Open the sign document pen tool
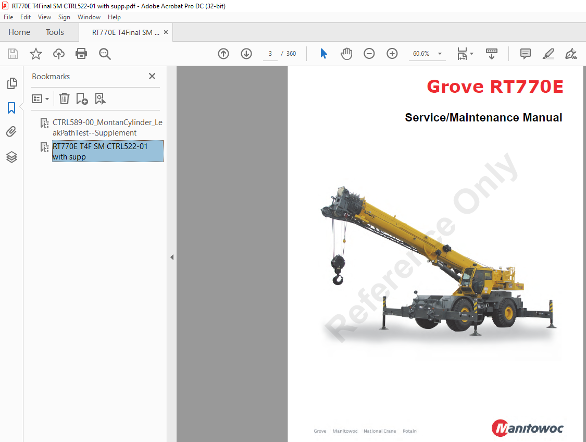 [571, 54]
